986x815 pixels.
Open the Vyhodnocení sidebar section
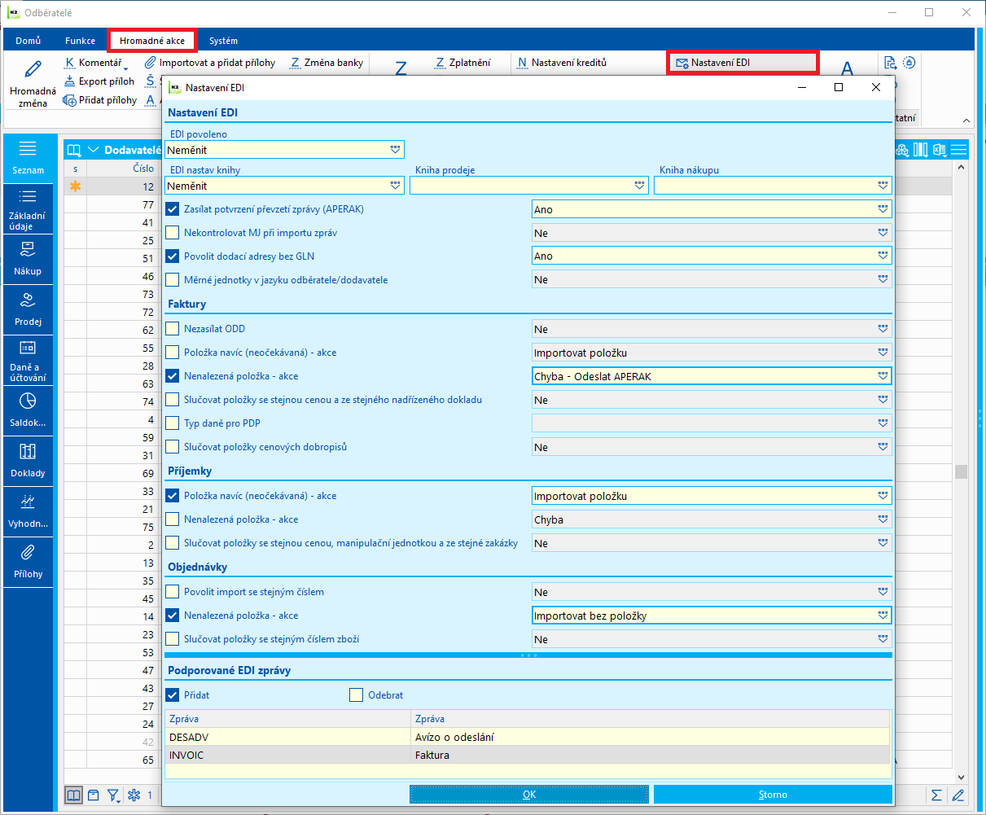28,511
